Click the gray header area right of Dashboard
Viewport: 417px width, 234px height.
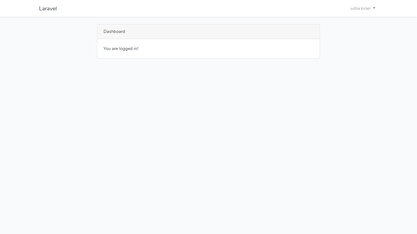tap(222, 32)
